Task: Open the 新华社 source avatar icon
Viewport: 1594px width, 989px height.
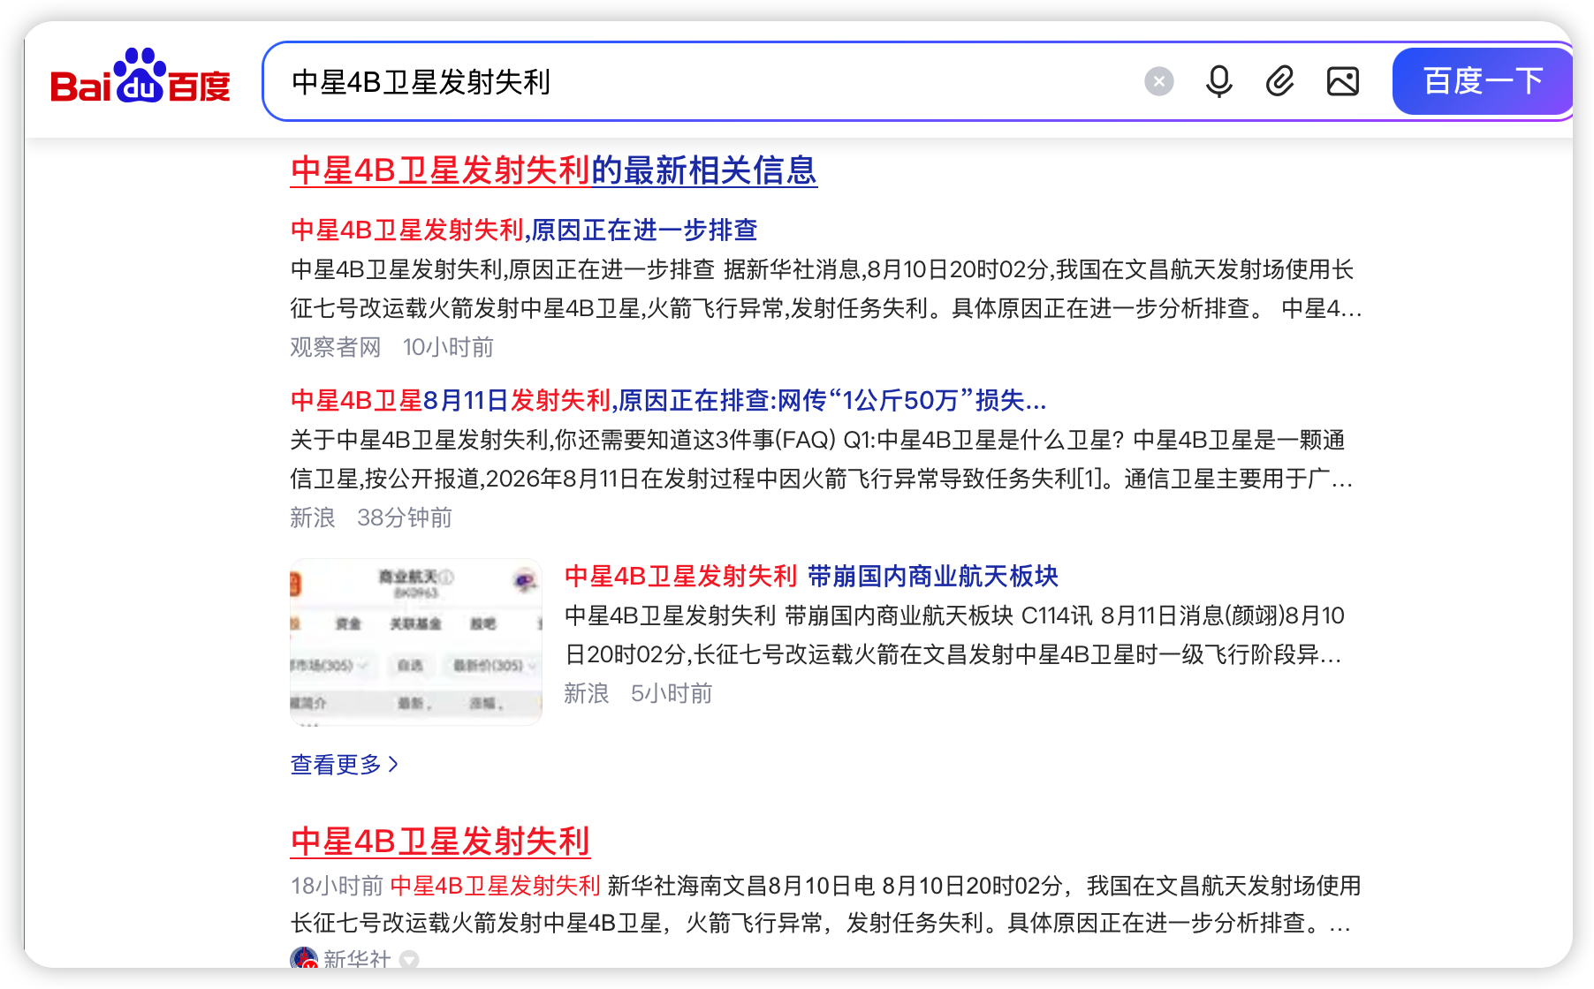Action: 304,959
